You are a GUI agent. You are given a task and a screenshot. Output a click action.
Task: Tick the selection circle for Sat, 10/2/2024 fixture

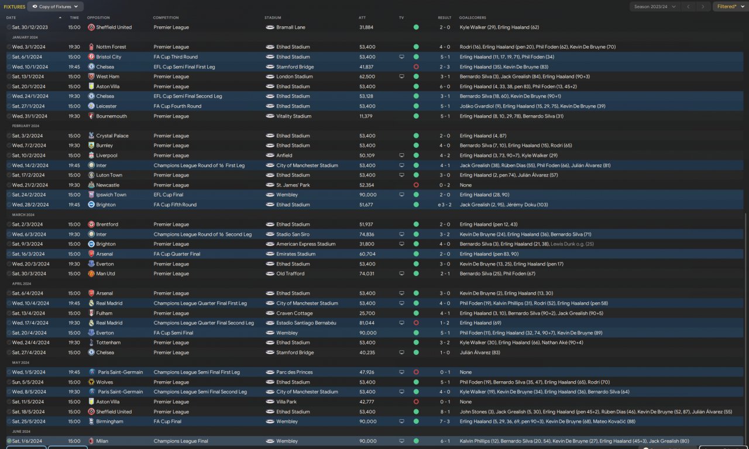click(9, 156)
